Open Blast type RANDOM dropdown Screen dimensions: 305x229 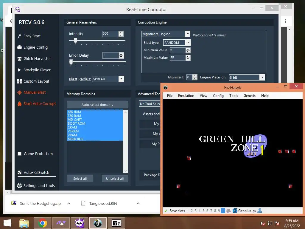coord(188,42)
